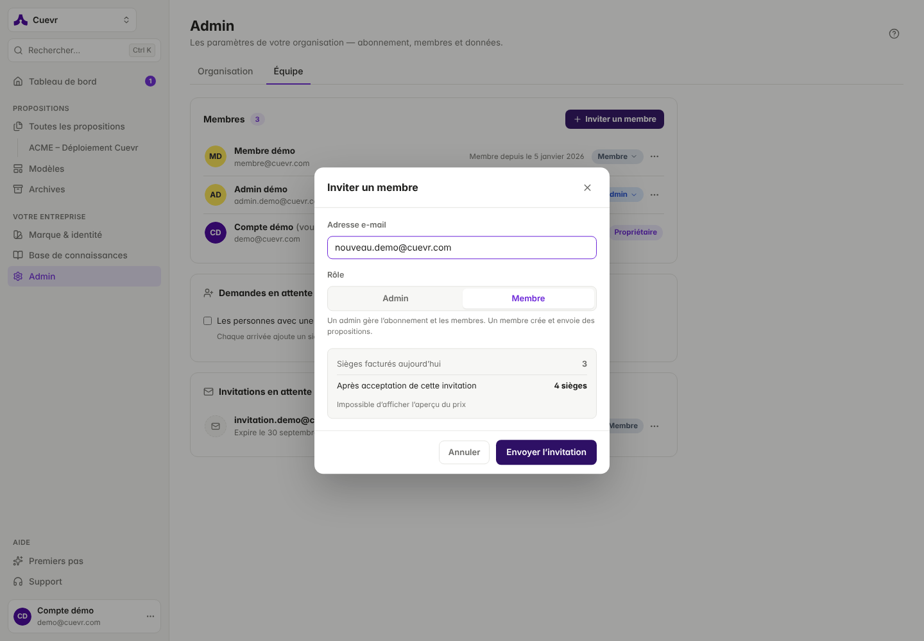Expand the Cuevr workspace switcher
This screenshot has width=924, height=641.
point(73,20)
